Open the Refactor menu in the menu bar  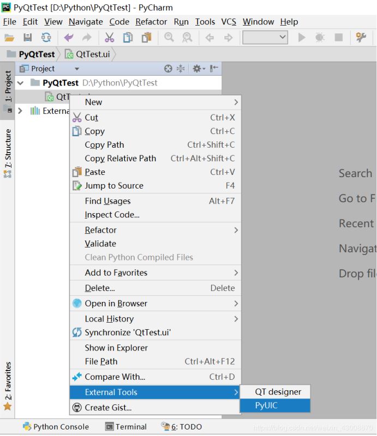[x=151, y=22]
